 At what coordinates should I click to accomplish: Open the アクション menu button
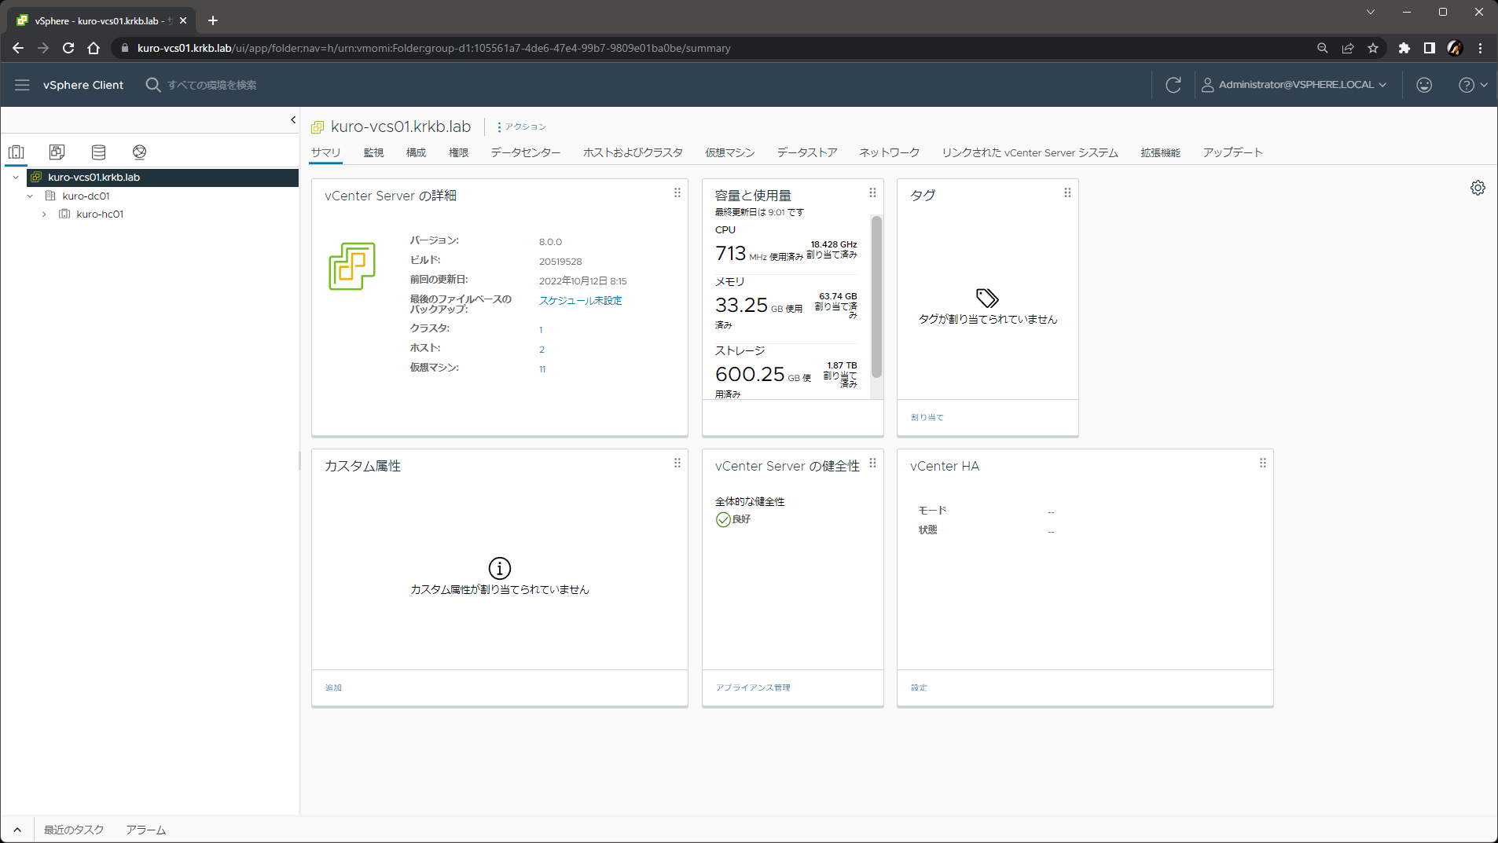(522, 126)
